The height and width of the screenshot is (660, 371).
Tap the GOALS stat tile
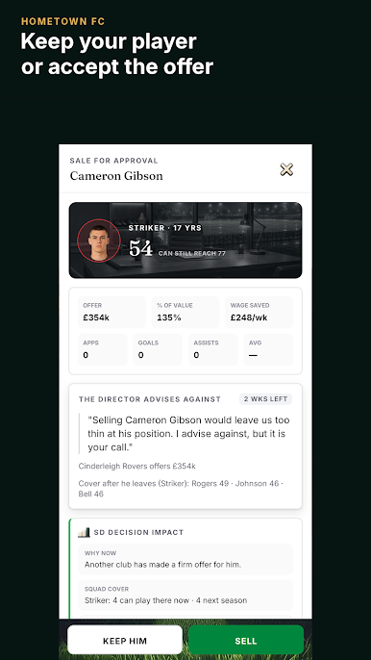point(158,349)
